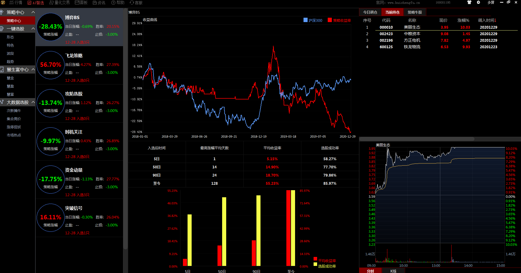The image size is (521, 273).
Task: Collapse the 一键选股 section chevron
Action: point(33,29)
